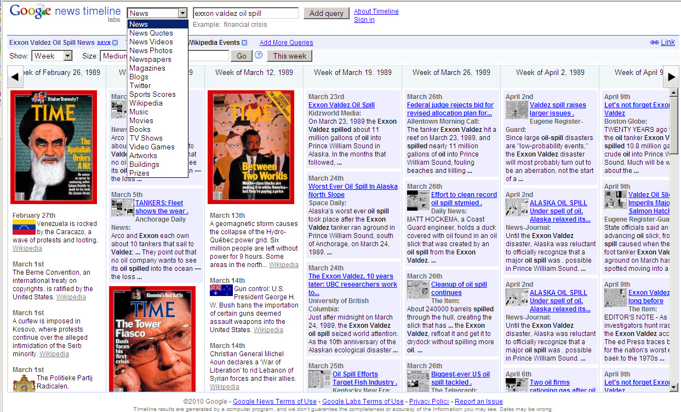The image size is (681, 412).
Task: Open Cleanup of oil spill continues article
Action: [x=459, y=288]
